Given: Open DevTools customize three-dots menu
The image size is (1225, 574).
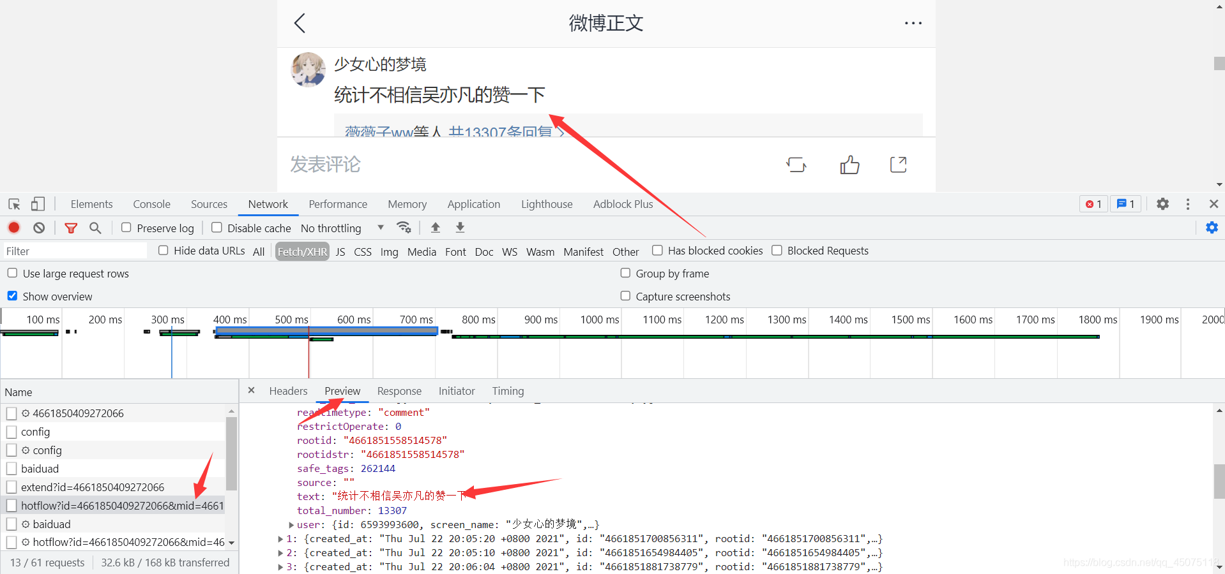Looking at the screenshot, I should click(x=1188, y=204).
